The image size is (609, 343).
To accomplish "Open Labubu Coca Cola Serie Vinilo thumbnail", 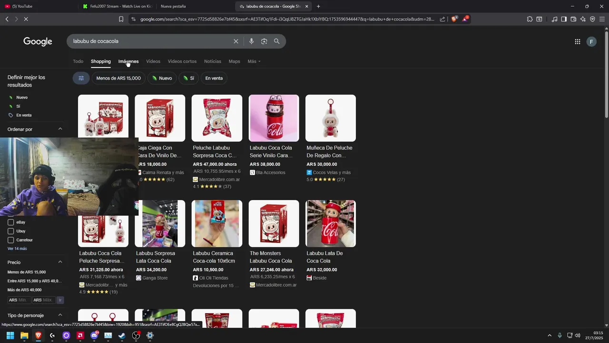I will tap(274, 118).
